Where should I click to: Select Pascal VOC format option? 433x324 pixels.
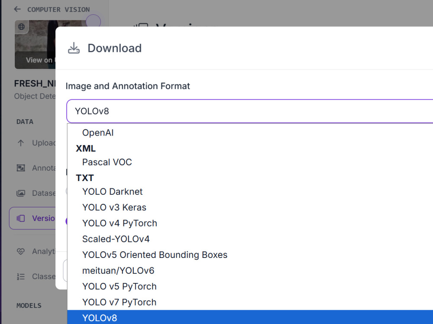(250, 162)
